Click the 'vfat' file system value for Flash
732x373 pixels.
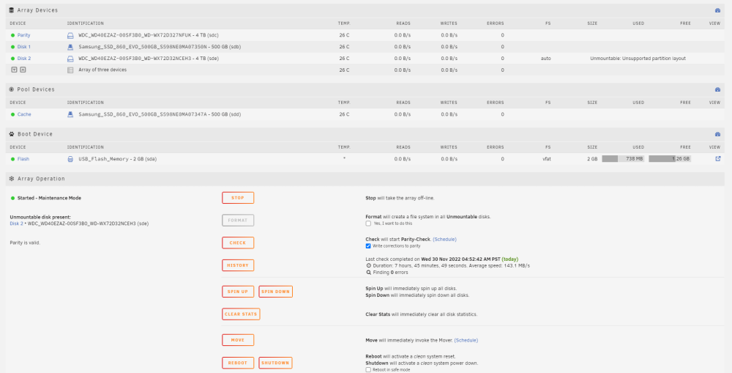click(547, 159)
